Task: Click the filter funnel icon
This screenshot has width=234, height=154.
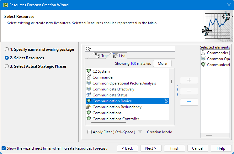Action: pos(140,132)
